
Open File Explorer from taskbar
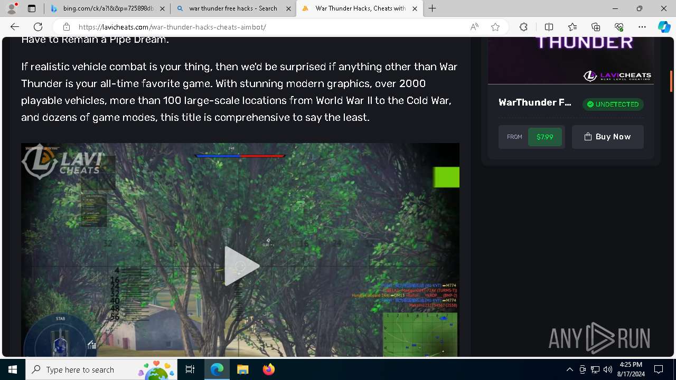click(242, 369)
